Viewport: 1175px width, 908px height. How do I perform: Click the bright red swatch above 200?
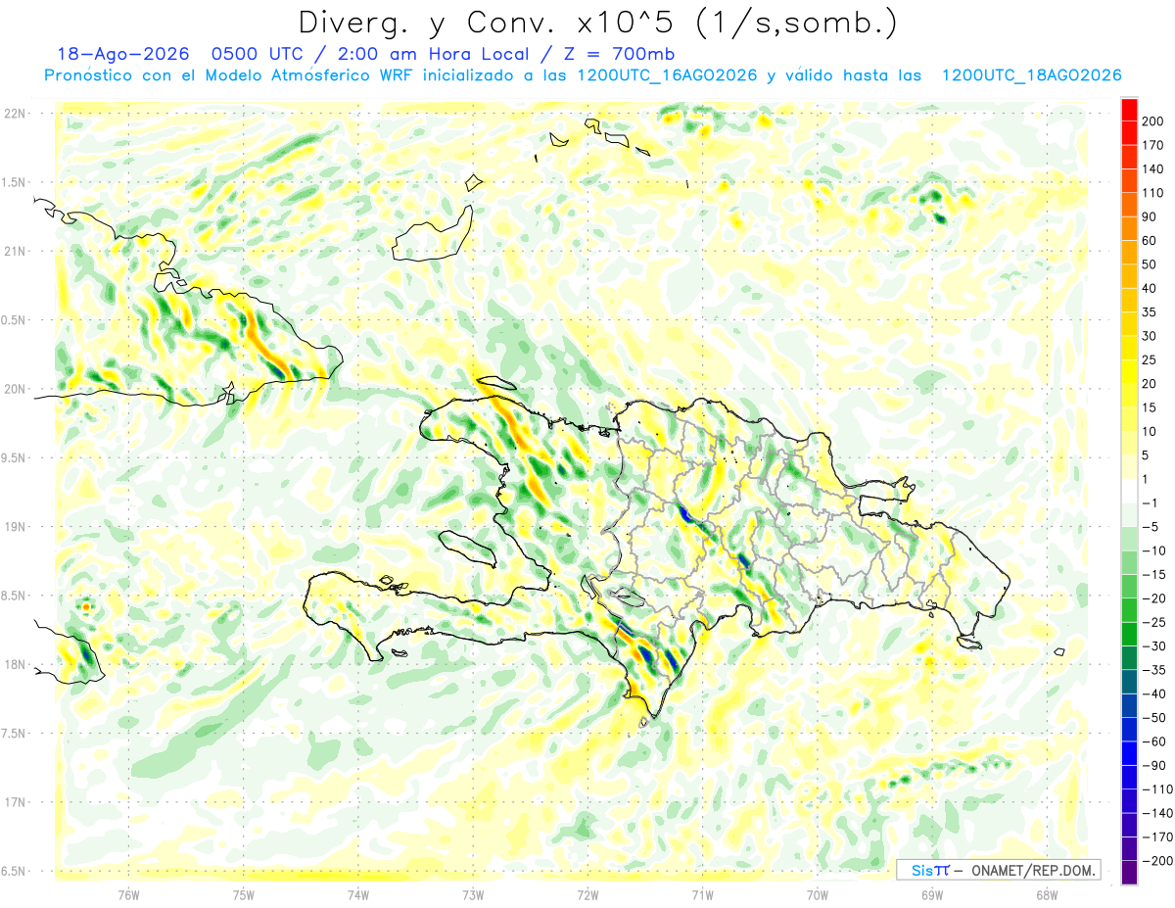point(1129,110)
